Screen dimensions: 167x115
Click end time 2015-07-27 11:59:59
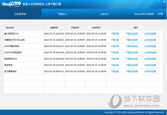pyautogui.click(x=96, y=65)
